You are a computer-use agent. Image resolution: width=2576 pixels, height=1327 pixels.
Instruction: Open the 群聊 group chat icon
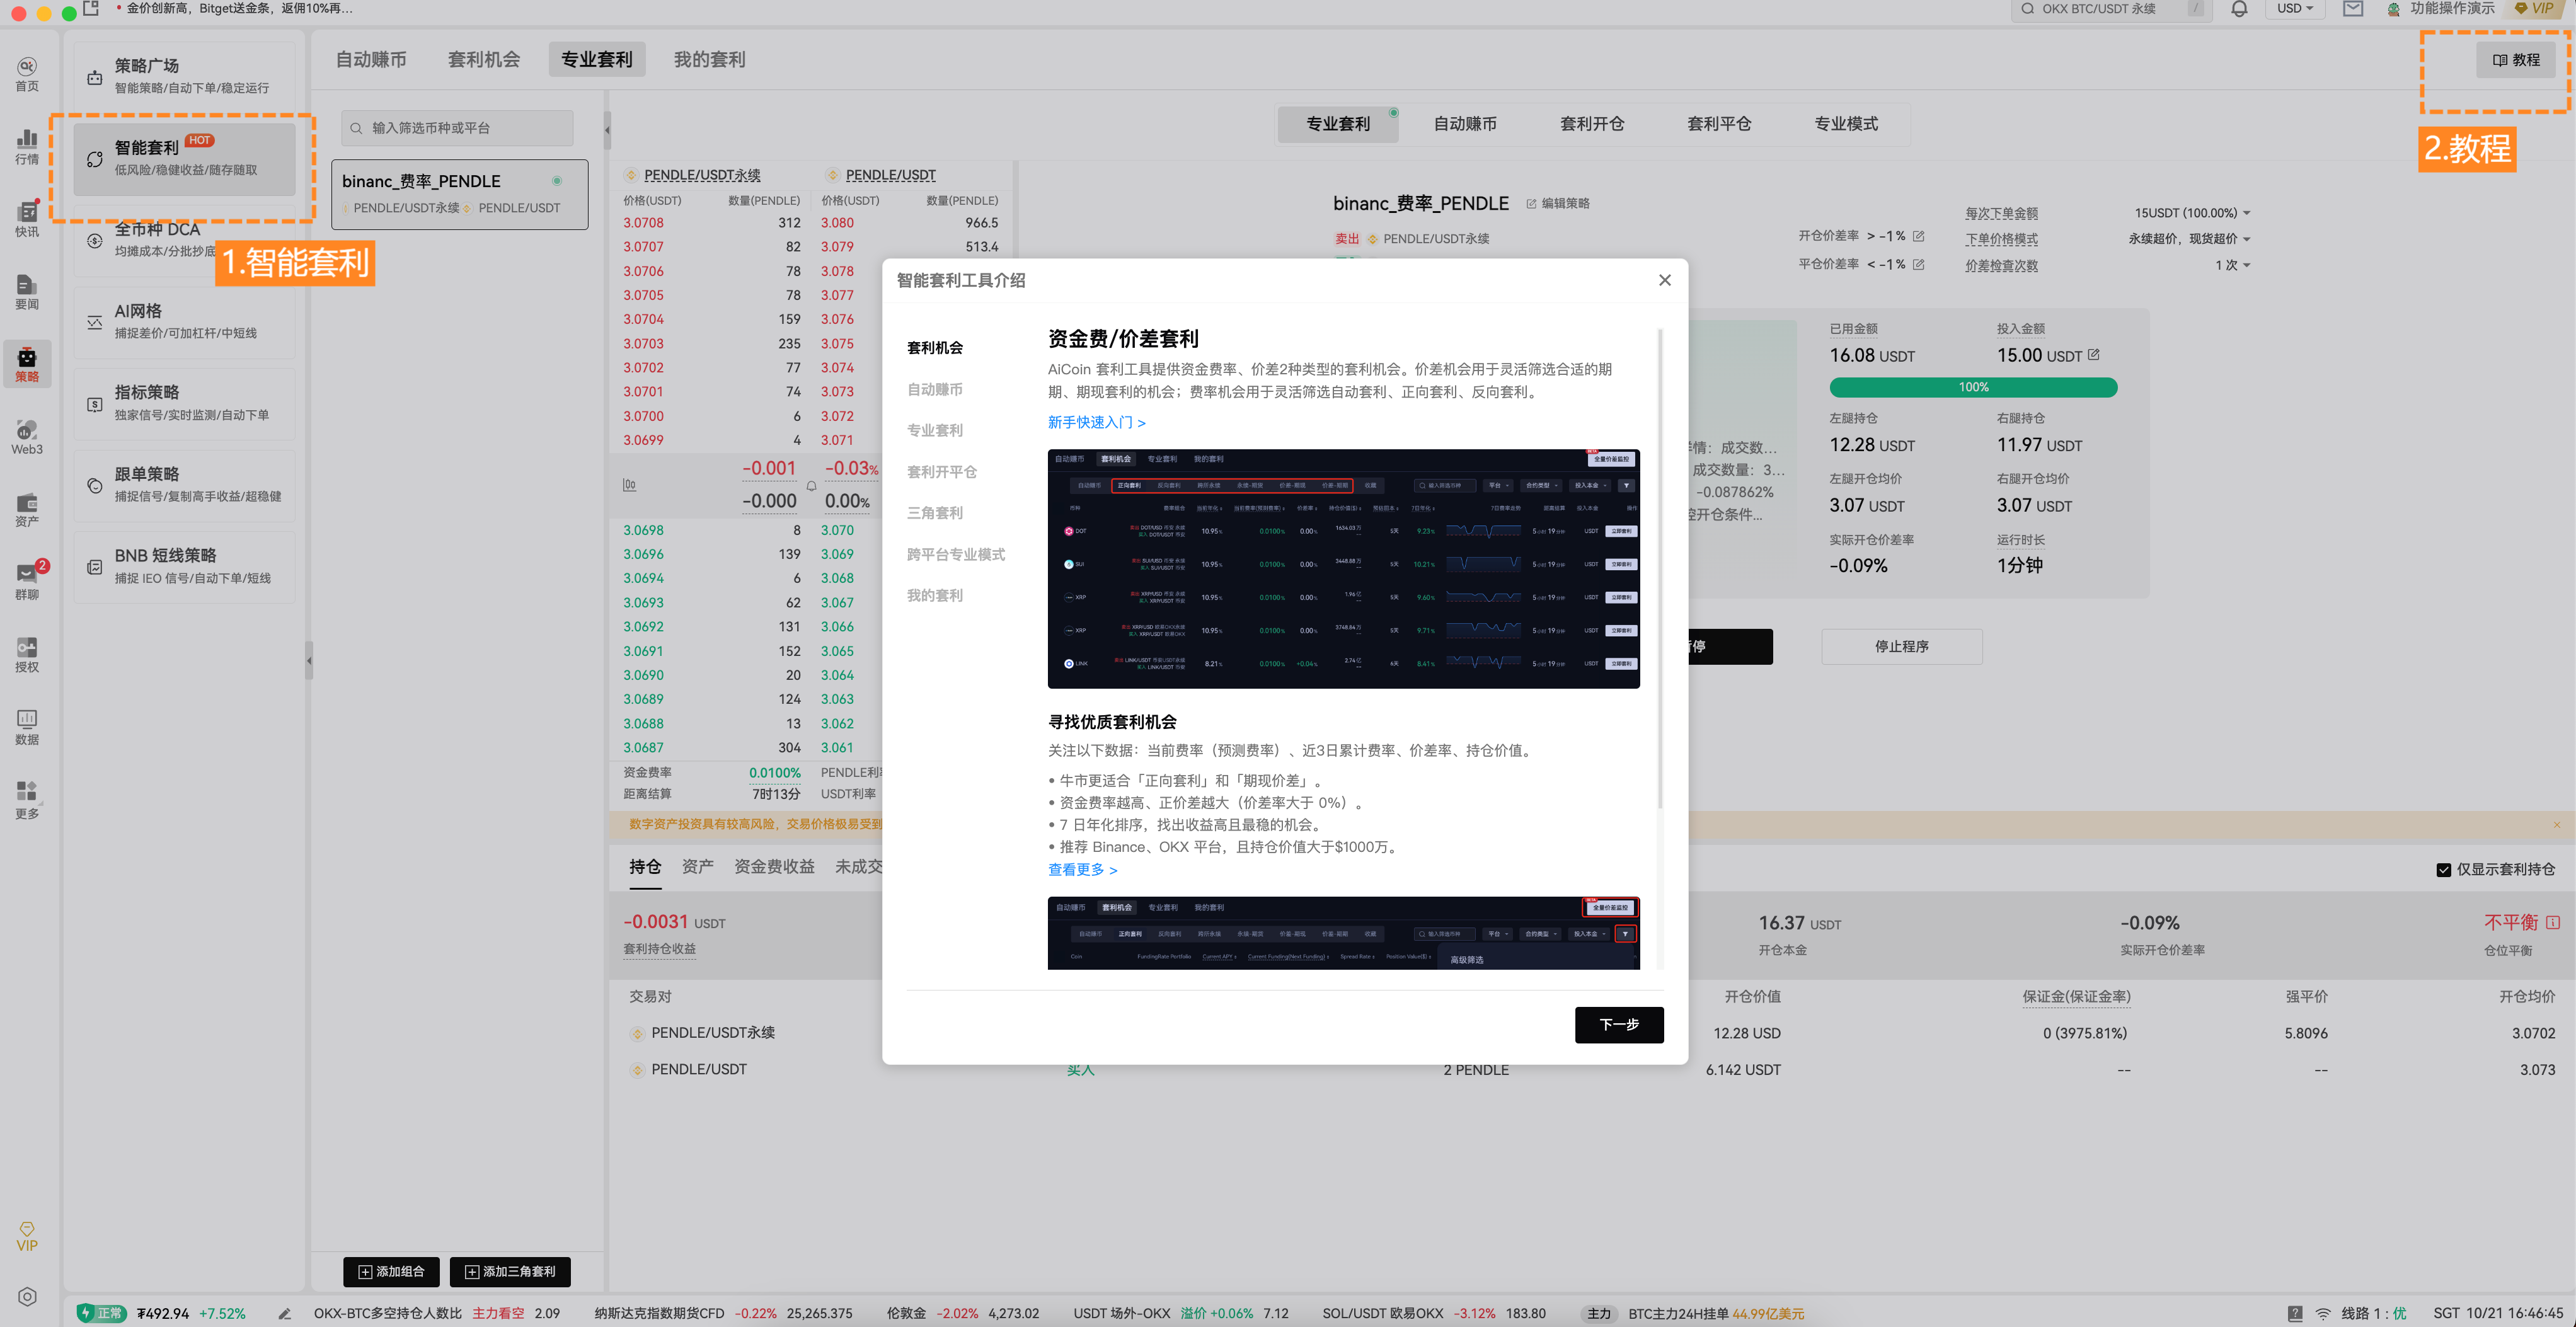tap(27, 581)
